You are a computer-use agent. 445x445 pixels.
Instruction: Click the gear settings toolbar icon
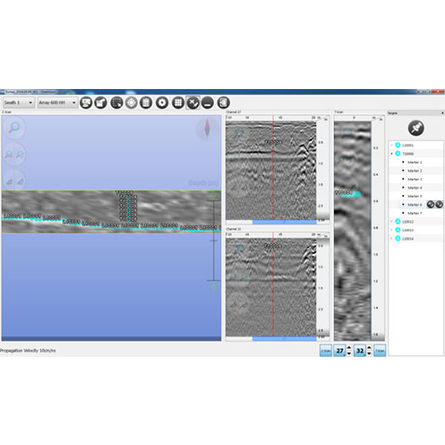pos(162,103)
